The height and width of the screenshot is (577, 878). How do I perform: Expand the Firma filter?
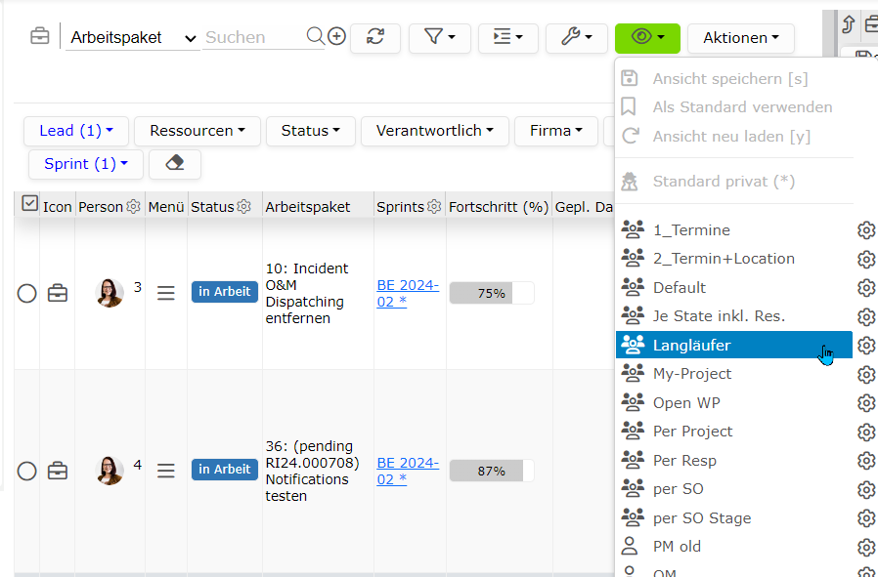(556, 131)
